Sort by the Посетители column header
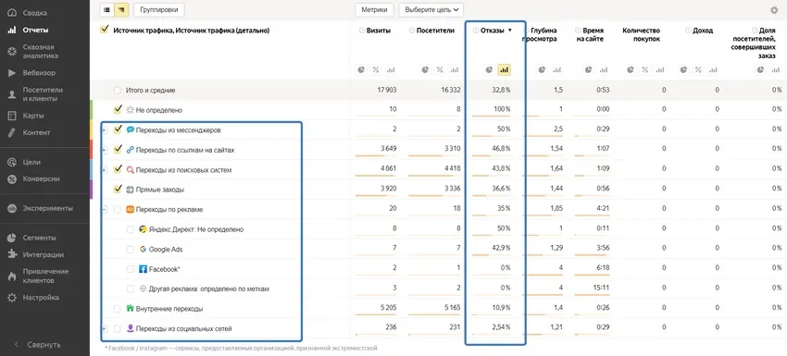Viewport: 787px width, 356px height. (x=435, y=31)
